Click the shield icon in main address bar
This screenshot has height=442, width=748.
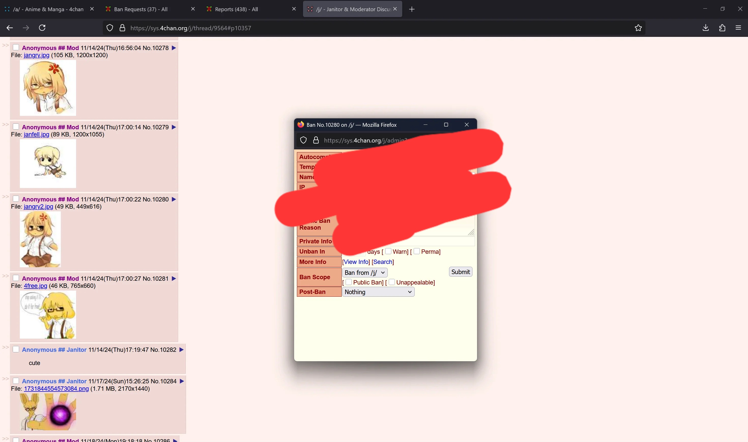[110, 28]
